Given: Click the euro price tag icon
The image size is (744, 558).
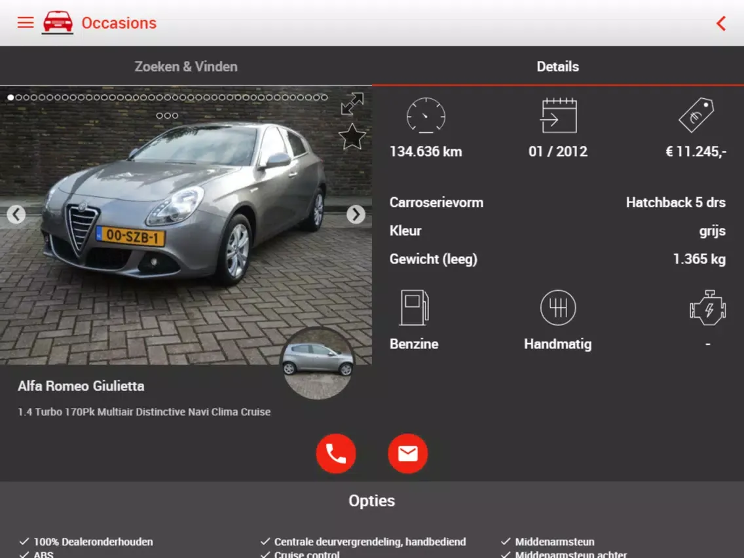Looking at the screenshot, I should pyautogui.click(x=696, y=115).
